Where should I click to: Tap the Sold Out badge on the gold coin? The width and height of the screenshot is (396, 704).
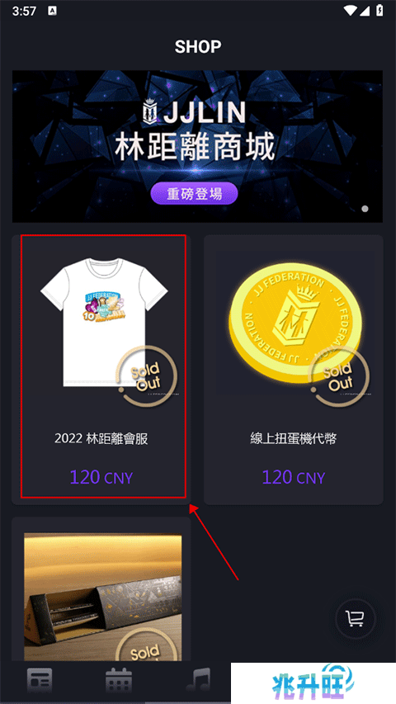tap(339, 377)
